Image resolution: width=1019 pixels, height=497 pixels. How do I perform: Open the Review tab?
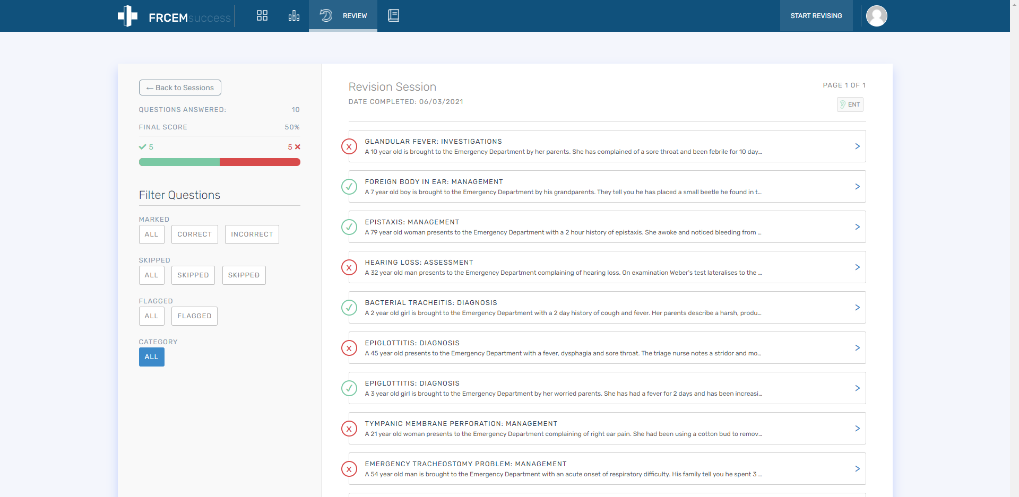click(343, 15)
